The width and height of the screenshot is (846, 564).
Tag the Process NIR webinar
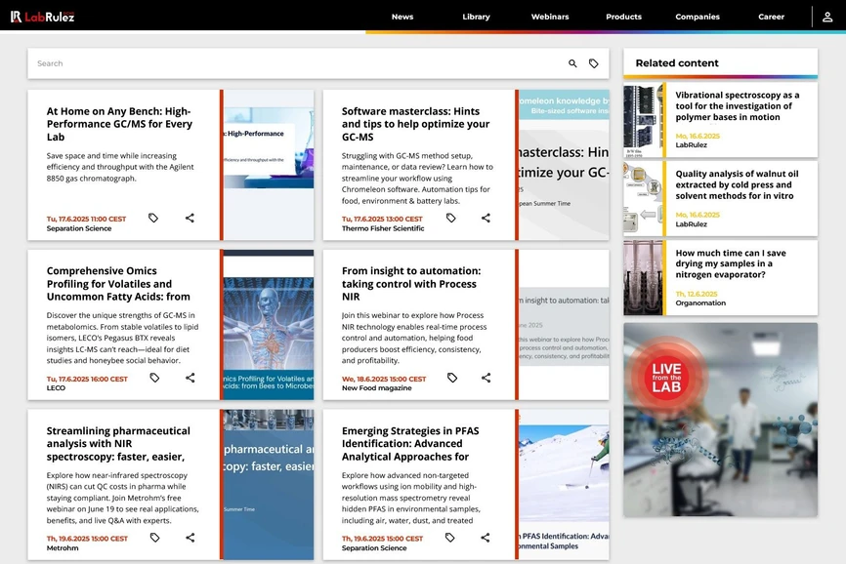click(452, 378)
